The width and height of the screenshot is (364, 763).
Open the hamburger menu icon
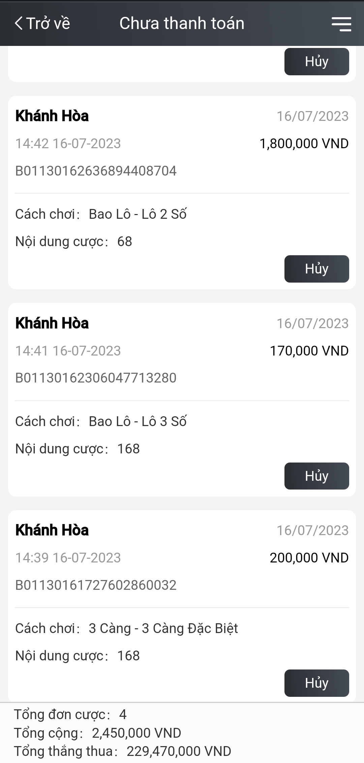(341, 24)
